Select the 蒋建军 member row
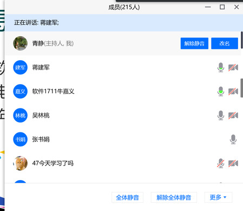Viewport: 243px width, 211px height. [123, 67]
